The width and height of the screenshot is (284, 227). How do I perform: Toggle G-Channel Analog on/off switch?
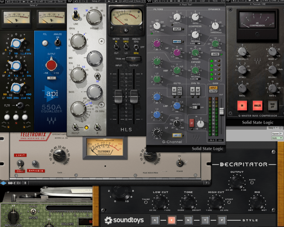(x=196, y=107)
